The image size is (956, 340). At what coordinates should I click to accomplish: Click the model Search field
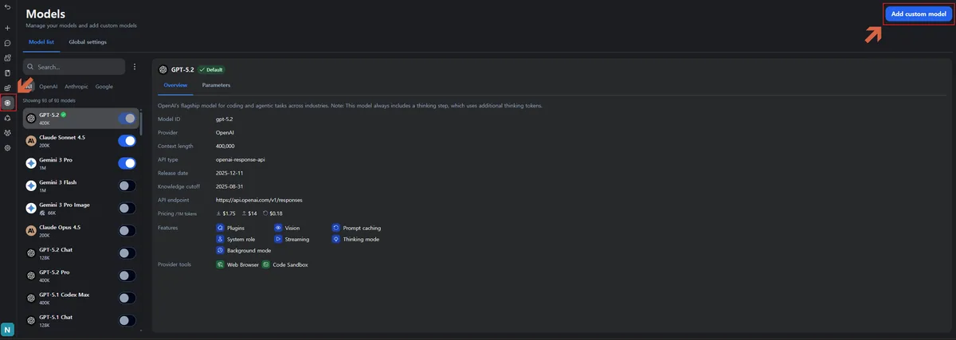click(x=74, y=67)
